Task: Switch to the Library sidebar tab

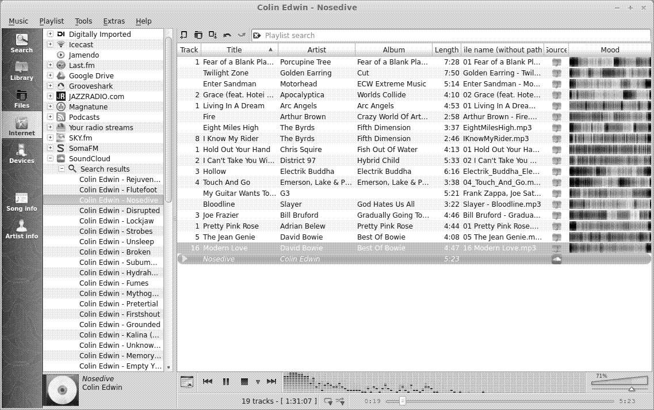Action: [x=22, y=70]
